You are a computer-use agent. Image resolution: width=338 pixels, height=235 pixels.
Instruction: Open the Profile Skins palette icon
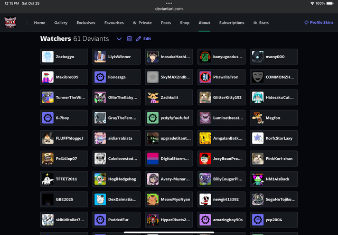tap(306, 22)
